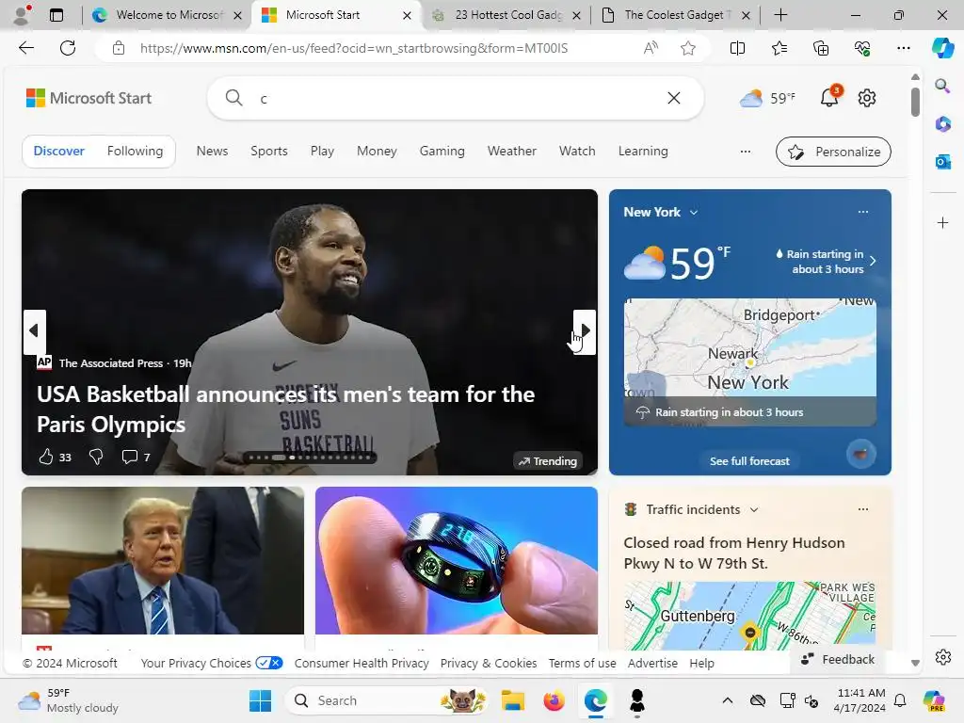The width and height of the screenshot is (964, 723).
Task: Open Copilot sidebar icon
Action: point(942,48)
